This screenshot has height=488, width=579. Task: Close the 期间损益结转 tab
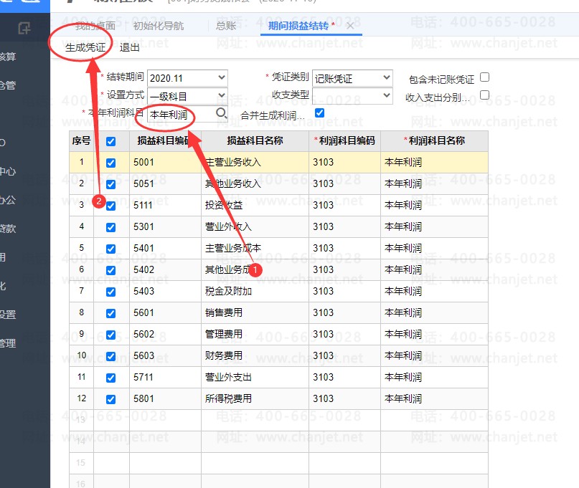(x=350, y=26)
